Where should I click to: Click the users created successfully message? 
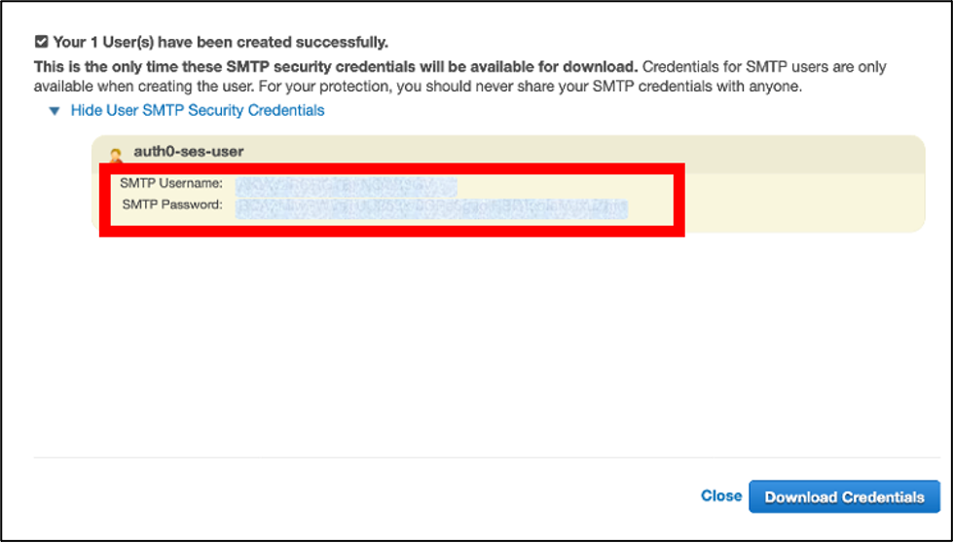pyautogui.click(x=221, y=43)
